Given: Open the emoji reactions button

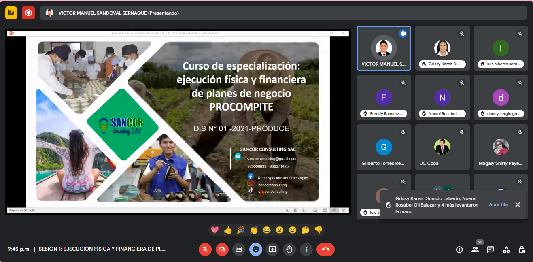Looking at the screenshot, I should pyautogui.click(x=255, y=249).
